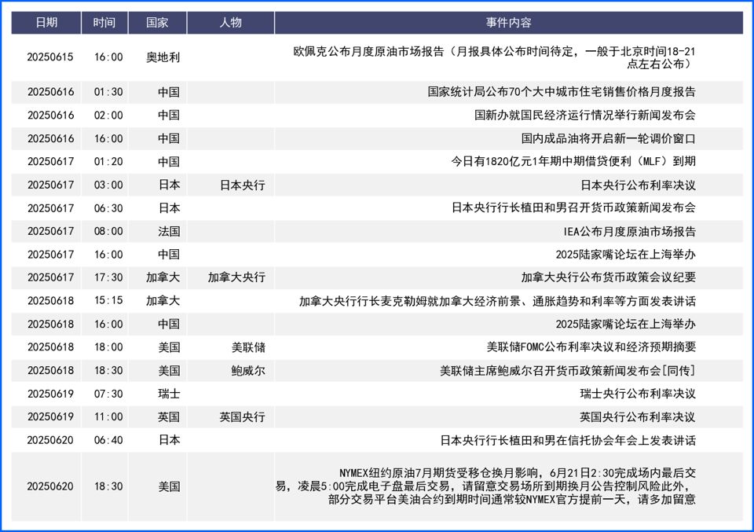Select the time cell 06:40
This screenshot has height=532, width=754.
tap(108, 440)
